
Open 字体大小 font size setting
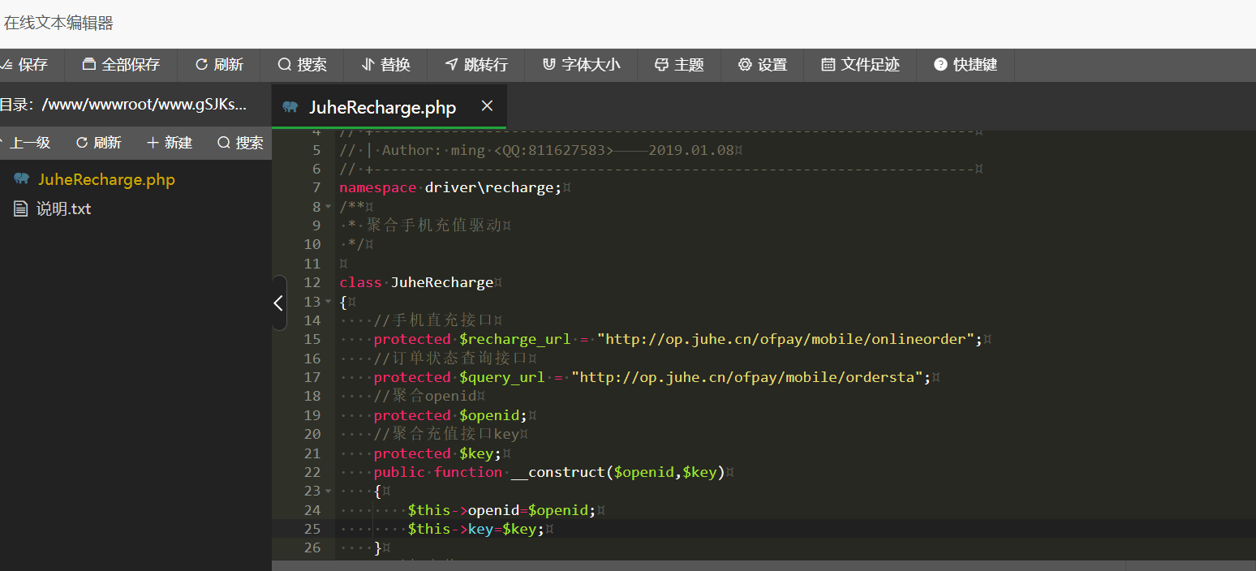581,65
